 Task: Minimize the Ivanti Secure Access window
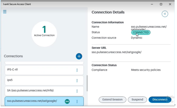click(x=152, y=4)
